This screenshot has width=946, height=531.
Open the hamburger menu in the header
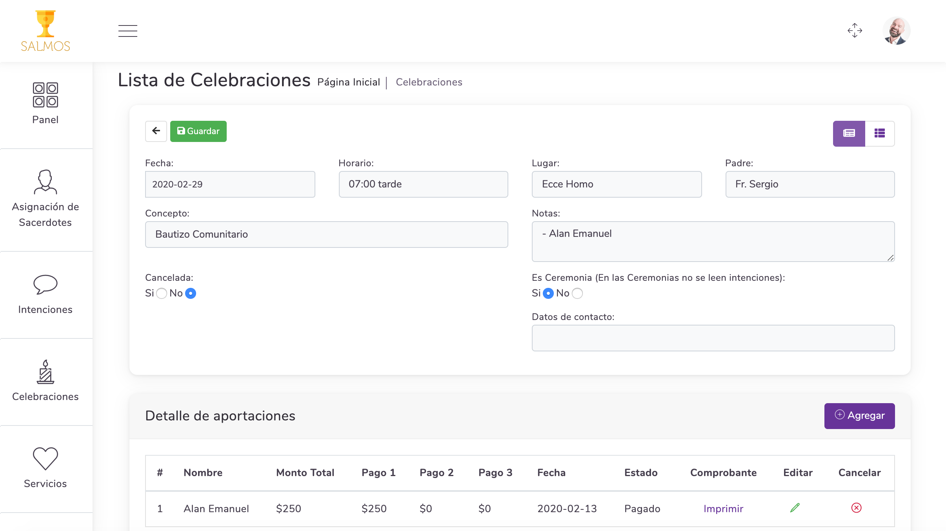[x=128, y=31]
